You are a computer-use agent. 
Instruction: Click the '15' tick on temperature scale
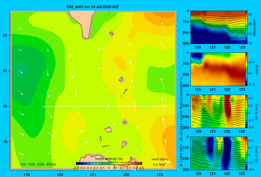pyautogui.click(x=250, y=43)
